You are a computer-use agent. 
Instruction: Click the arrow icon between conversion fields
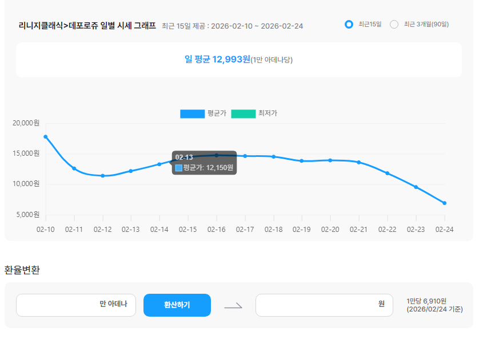[234, 305]
